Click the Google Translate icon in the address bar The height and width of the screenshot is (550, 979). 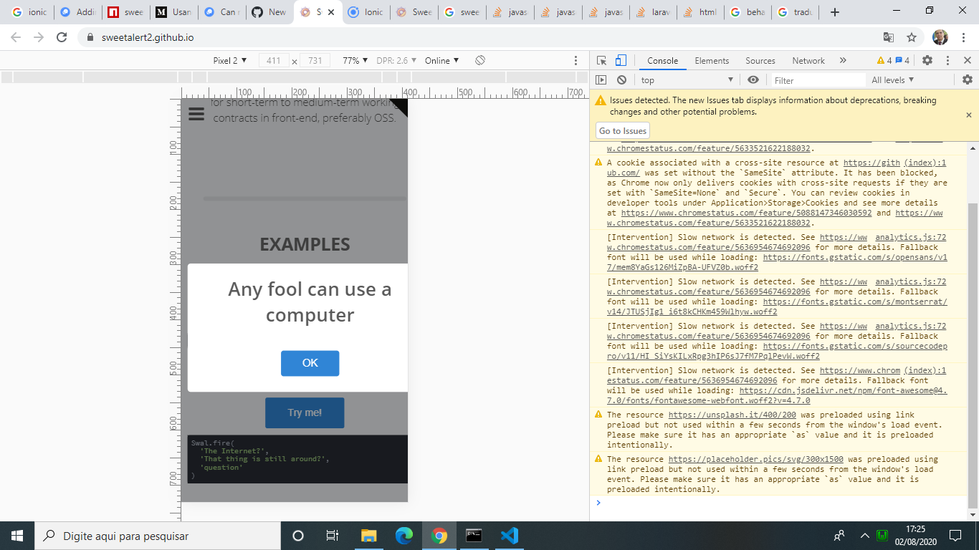(x=889, y=37)
